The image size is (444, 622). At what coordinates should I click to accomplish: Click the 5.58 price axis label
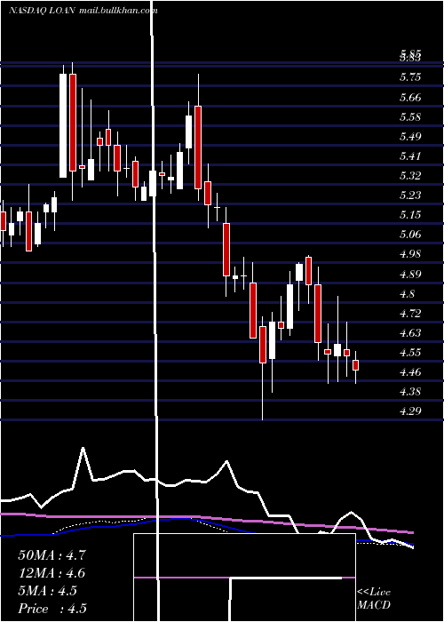pos(410,117)
